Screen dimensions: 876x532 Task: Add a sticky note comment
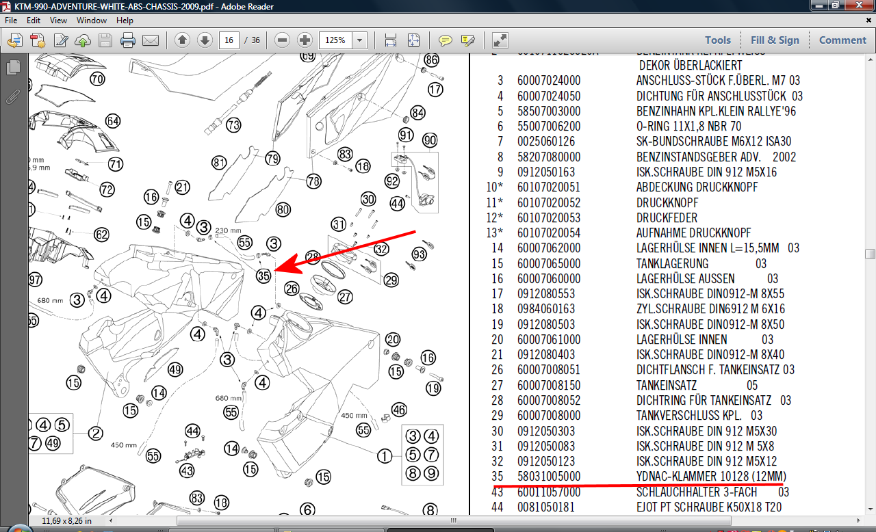446,40
